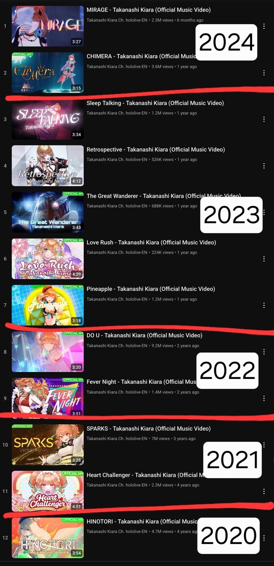This screenshot has width=274, height=566.
Task: Play the Pineapple video thumbnail
Action: [x=48, y=305]
